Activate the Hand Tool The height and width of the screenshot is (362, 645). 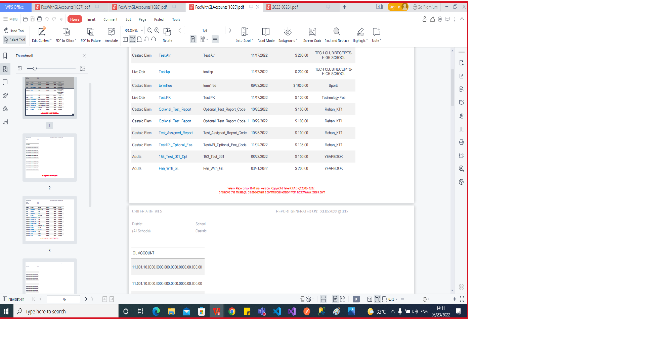pos(14,31)
